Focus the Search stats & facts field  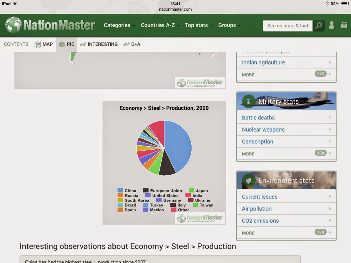(288, 26)
